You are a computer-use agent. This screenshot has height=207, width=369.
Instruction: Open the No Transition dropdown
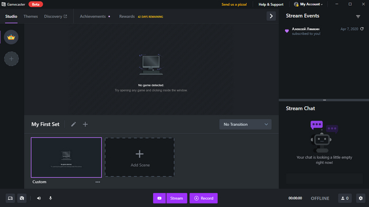[x=245, y=124]
